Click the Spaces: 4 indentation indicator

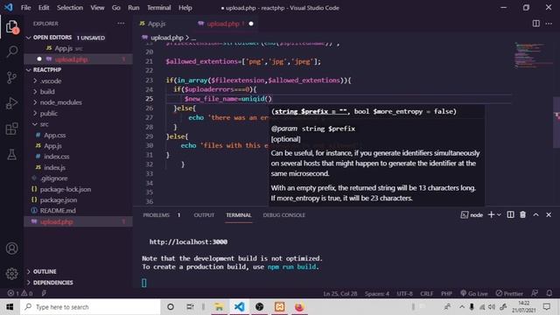tap(377, 293)
